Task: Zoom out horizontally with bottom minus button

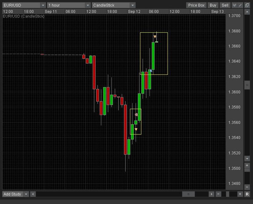Action: (218, 194)
